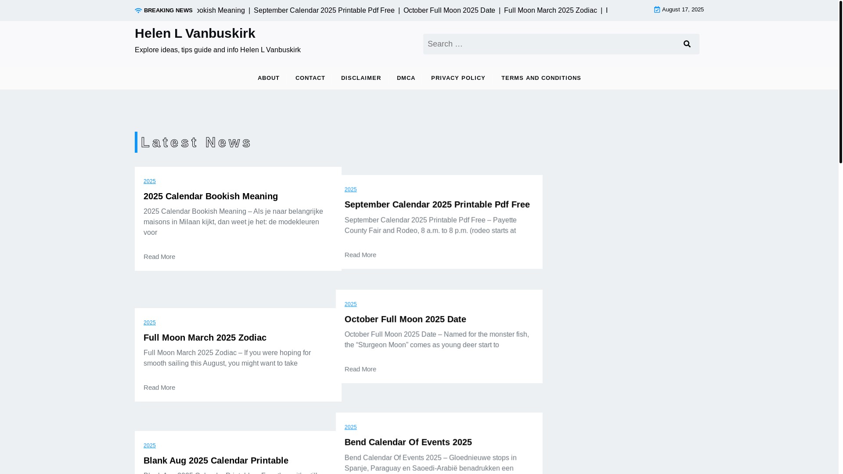The image size is (843, 474).
Task: Click the search magnifier icon
Action: pos(687,44)
